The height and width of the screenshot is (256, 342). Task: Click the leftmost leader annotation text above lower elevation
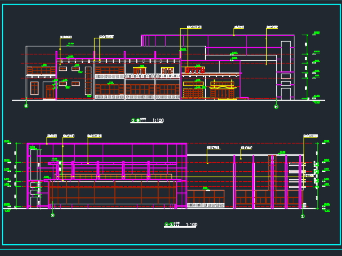pyautogui.click(x=52, y=135)
